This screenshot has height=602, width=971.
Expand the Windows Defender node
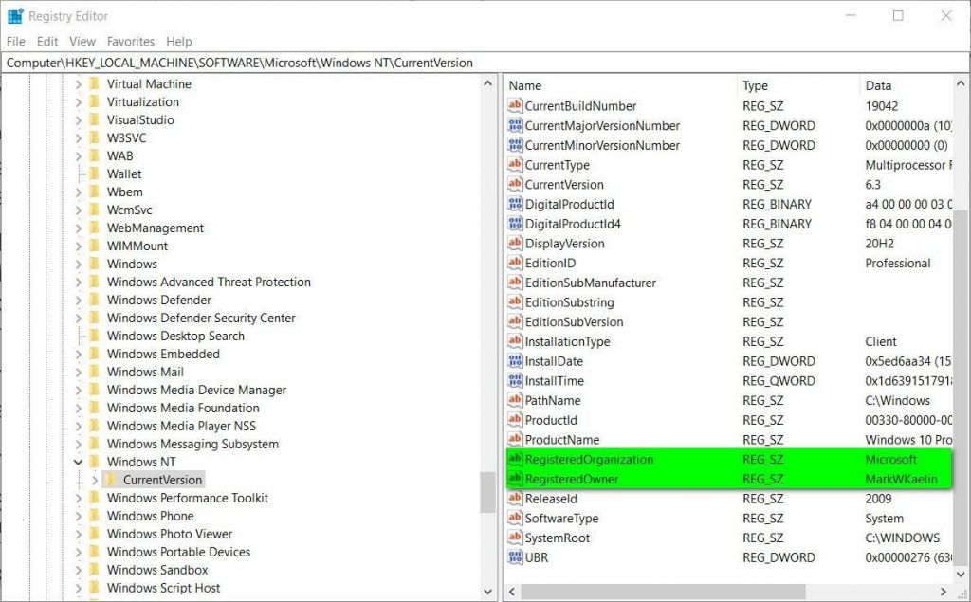pos(80,300)
